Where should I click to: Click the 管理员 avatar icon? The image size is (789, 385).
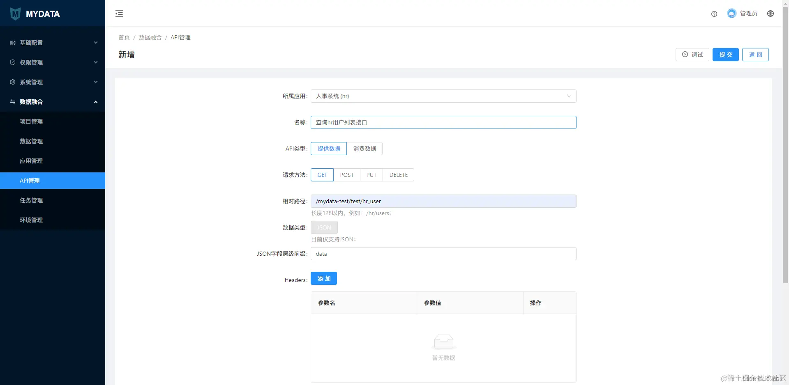tap(731, 13)
